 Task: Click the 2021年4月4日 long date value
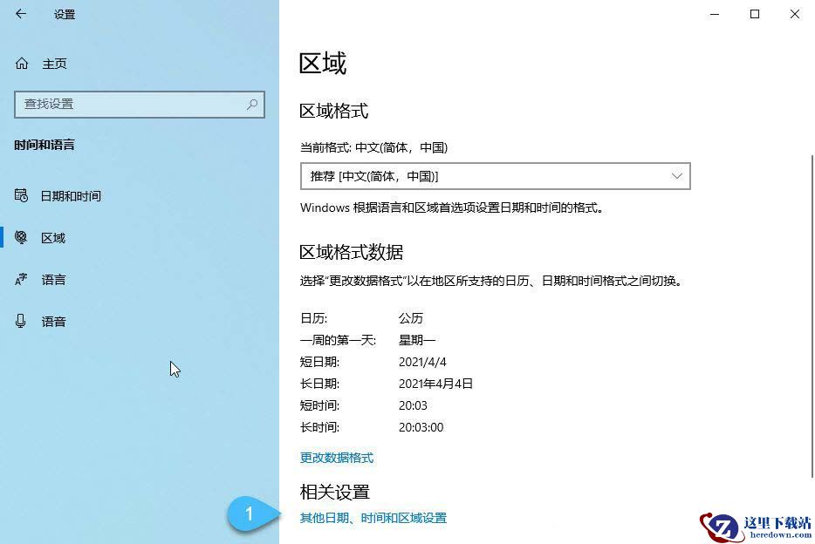(x=435, y=384)
